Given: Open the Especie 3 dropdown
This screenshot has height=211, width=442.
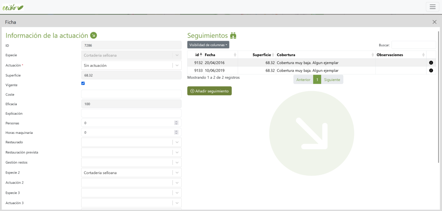Looking at the screenshot, I should coord(131,193).
